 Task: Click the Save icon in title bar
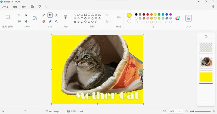click(33, 7)
